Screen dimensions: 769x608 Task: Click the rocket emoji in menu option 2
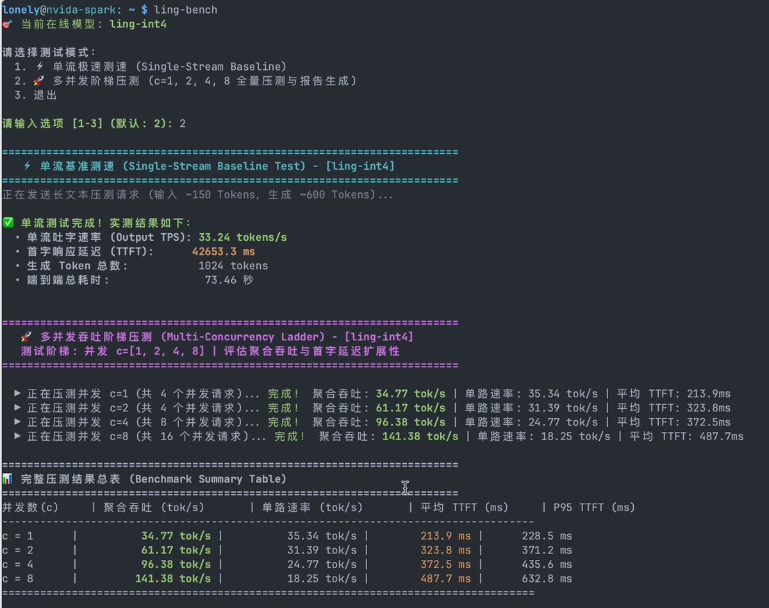(x=38, y=81)
